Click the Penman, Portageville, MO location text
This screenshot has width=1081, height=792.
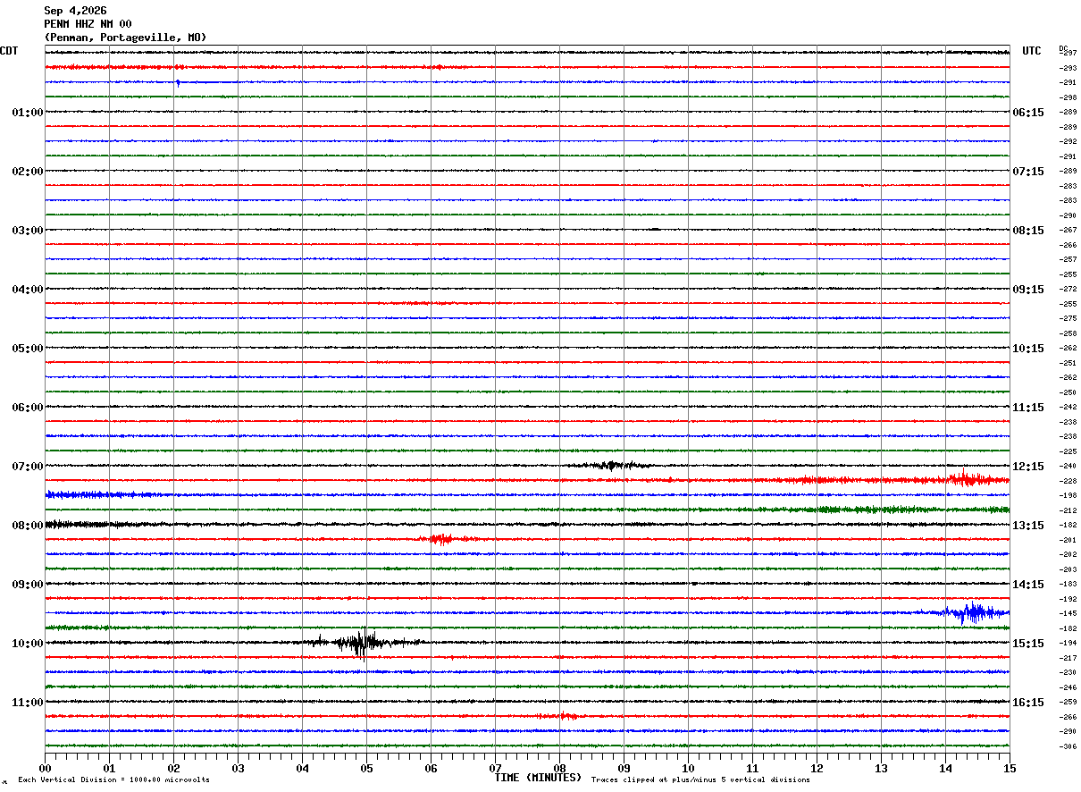(x=125, y=38)
